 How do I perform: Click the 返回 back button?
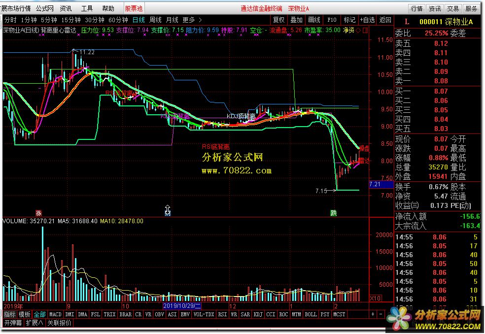point(385,20)
